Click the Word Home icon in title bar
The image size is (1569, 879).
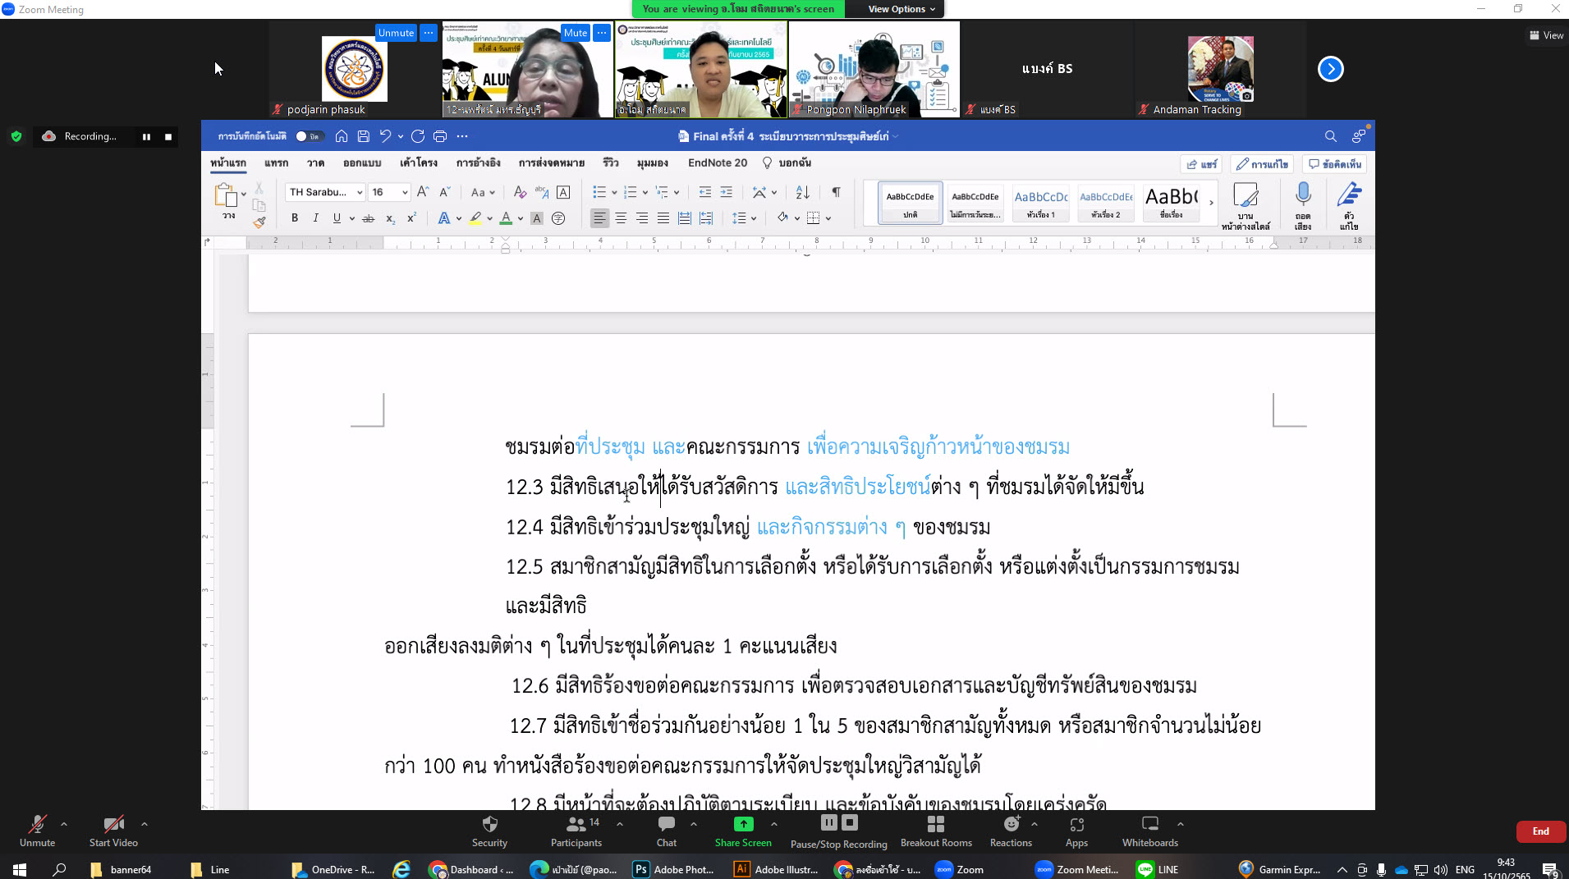click(x=342, y=136)
